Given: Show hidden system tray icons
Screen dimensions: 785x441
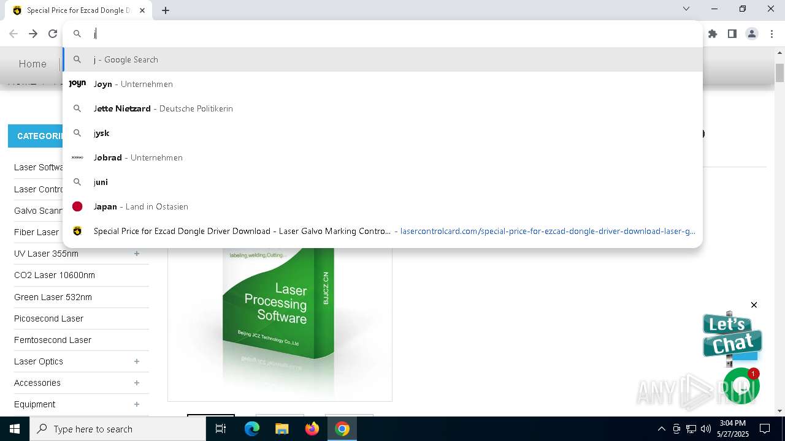Looking at the screenshot, I should point(661,429).
